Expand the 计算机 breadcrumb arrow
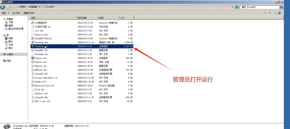 pyautogui.click(x=27, y=7)
